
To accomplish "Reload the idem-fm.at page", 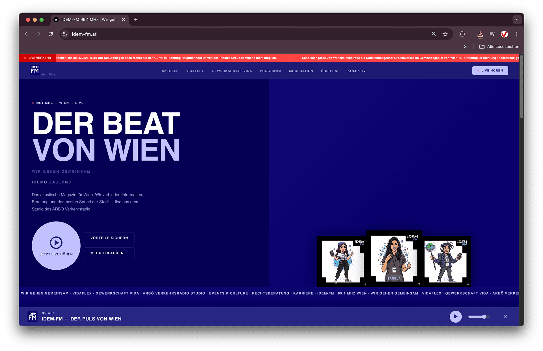I will click(x=51, y=34).
